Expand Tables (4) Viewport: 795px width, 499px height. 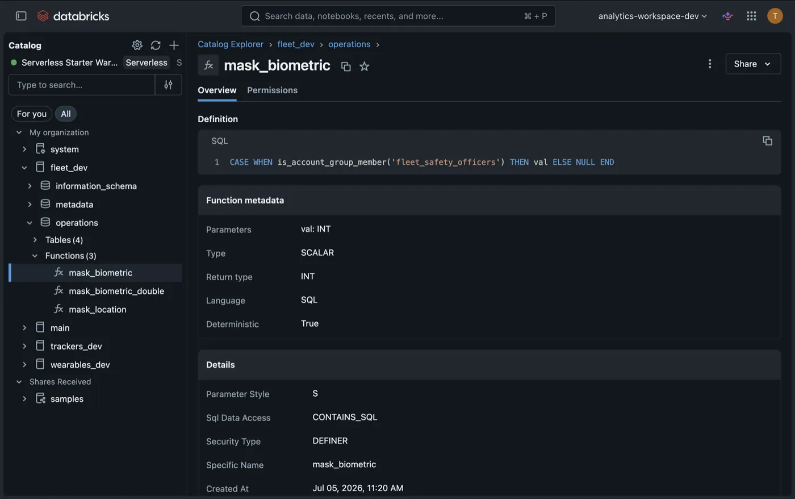(35, 240)
